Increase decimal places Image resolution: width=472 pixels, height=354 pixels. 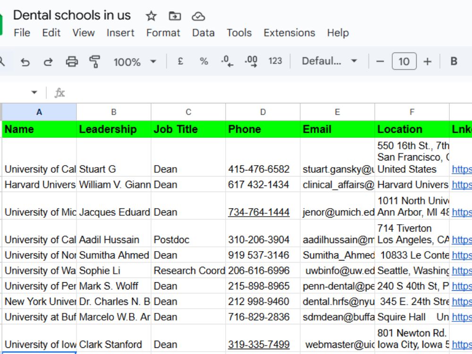pos(251,61)
